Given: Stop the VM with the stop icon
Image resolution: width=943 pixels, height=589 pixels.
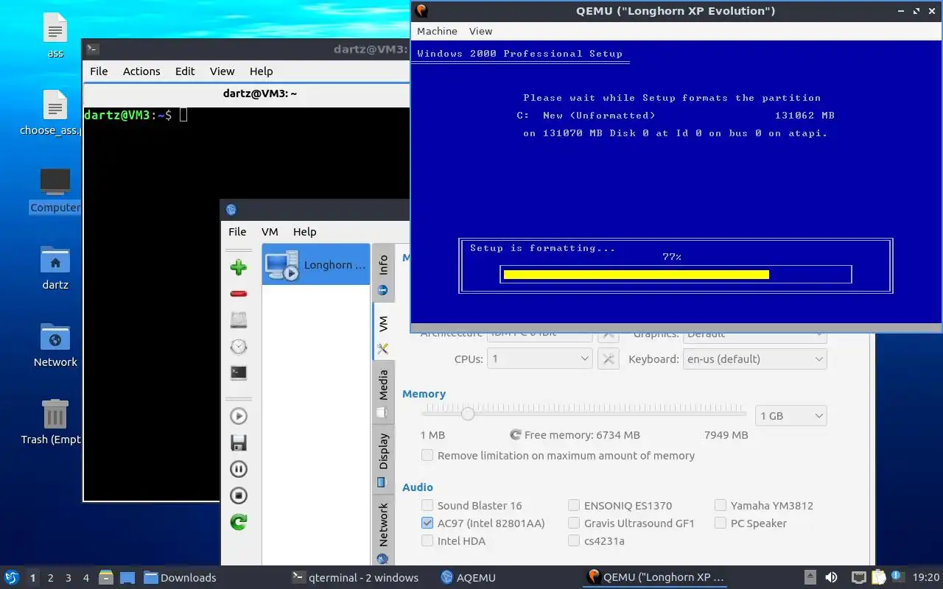Looking at the screenshot, I should (x=238, y=495).
